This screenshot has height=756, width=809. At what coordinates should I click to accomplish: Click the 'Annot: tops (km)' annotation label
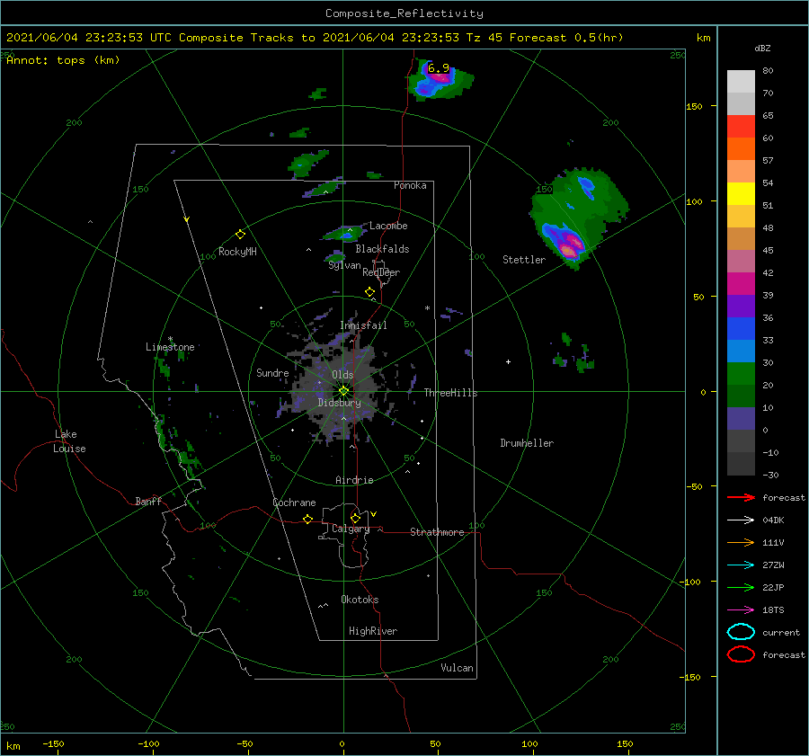pos(63,60)
